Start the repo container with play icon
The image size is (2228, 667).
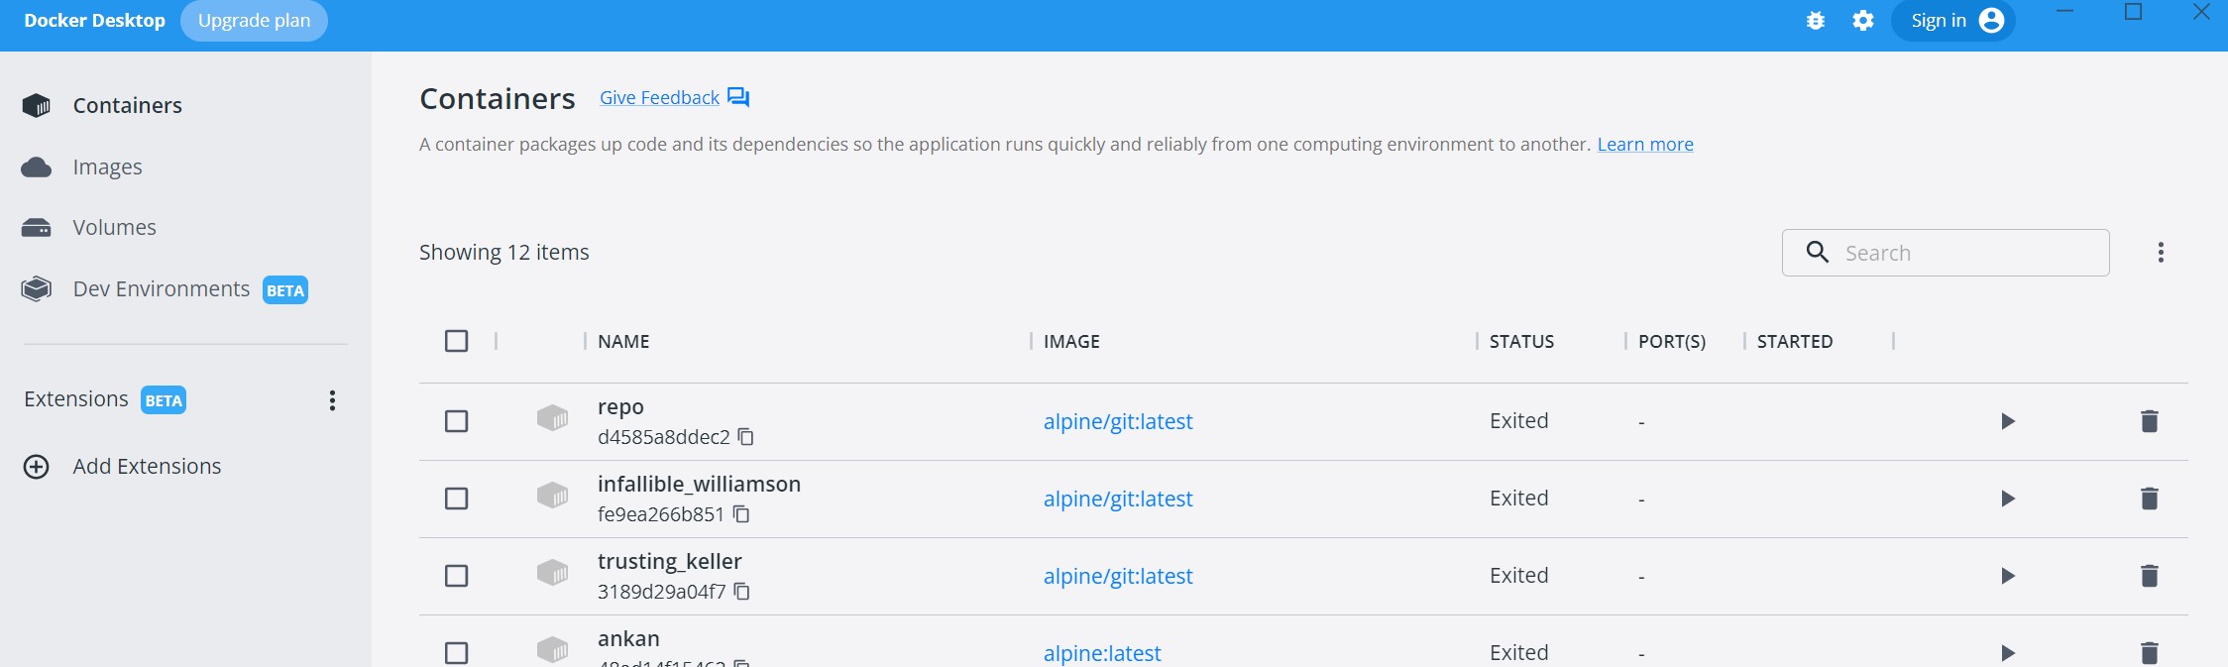coord(2008,421)
